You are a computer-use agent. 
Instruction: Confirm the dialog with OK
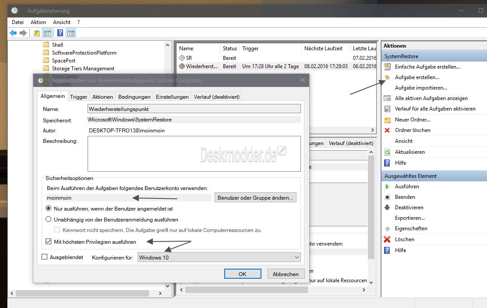pyautogui.click(x=243, y=274)
